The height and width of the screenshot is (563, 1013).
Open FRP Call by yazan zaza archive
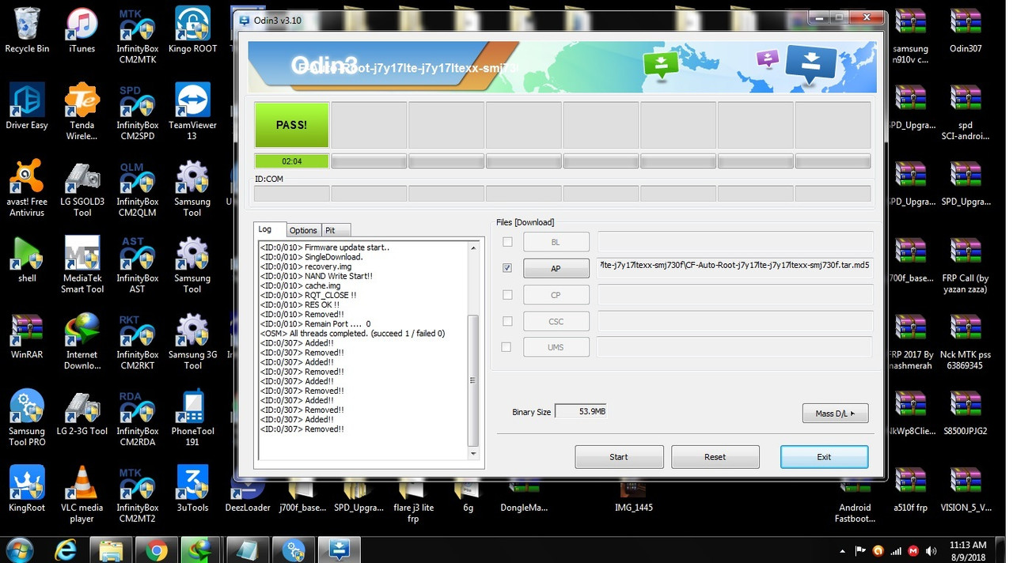point(966,266)
